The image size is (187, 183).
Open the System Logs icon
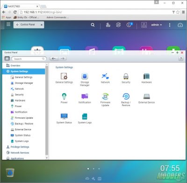pos(85,116)
